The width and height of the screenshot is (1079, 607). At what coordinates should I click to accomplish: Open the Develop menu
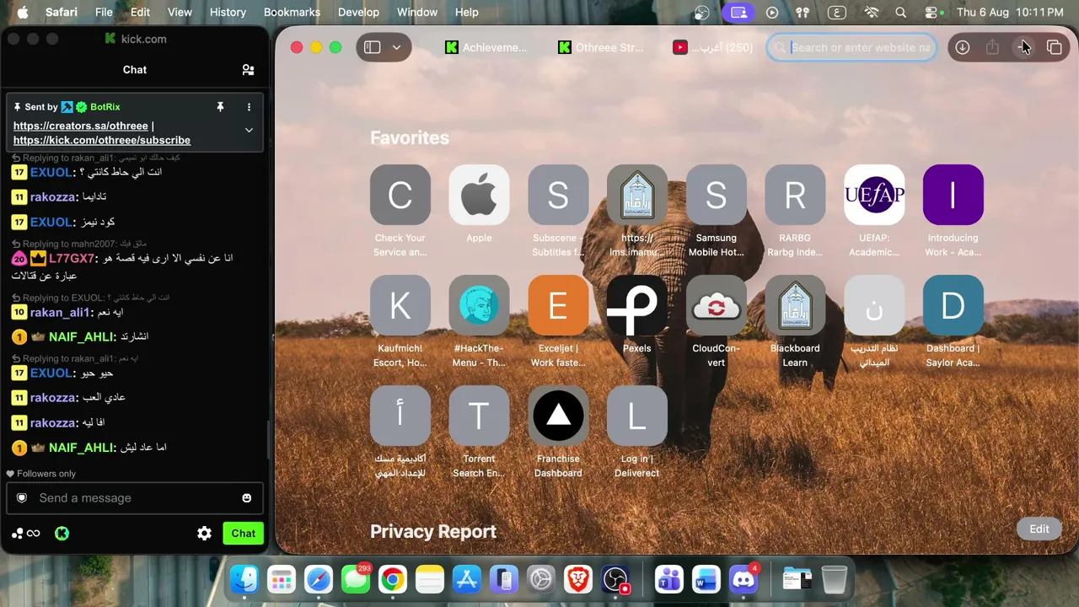pyautogui.click(x=359, y=13)
